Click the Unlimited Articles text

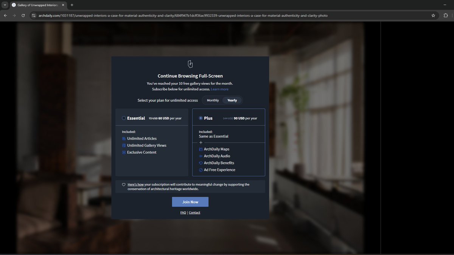(142, 139)
